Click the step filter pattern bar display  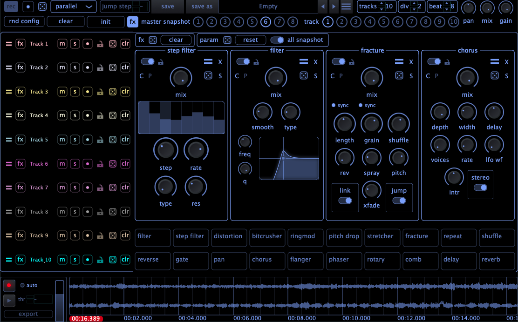(x=181, y=118)
